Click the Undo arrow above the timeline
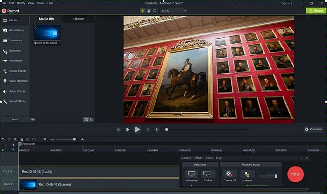327x194 pixels. click(x=3, y=139)
